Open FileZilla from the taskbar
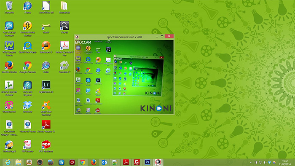295x166 pixels. [137, 162]
